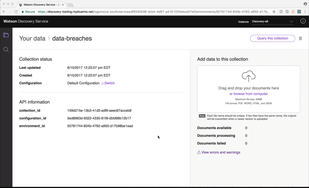
Task: Click the Instance dropdown chevron arrow
Action: (291, 21)
